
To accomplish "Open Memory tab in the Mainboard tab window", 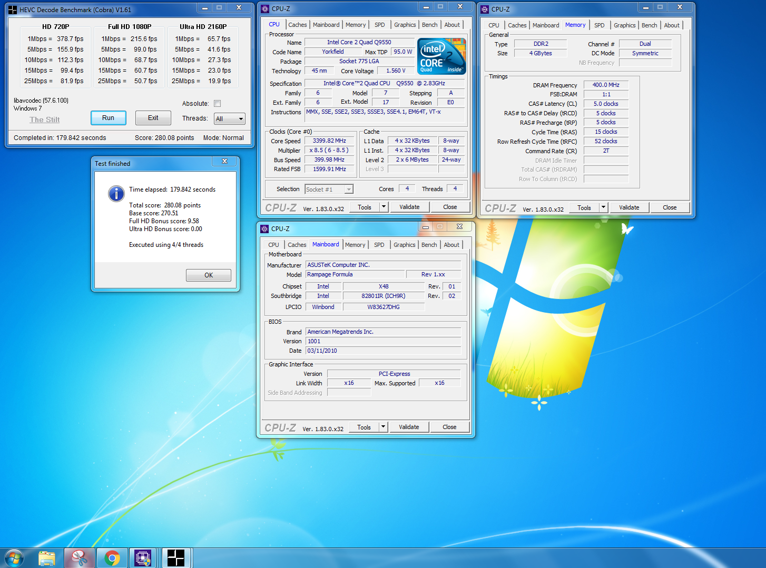I will coord(355,245).
